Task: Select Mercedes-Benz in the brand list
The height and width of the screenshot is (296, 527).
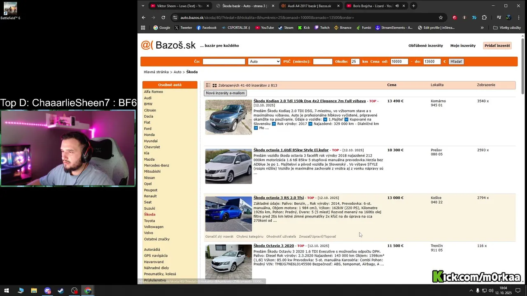Action: 156,165
